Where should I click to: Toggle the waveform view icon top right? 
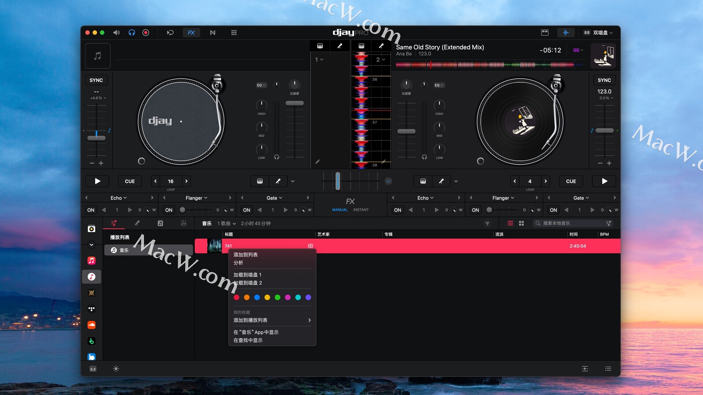566,33
